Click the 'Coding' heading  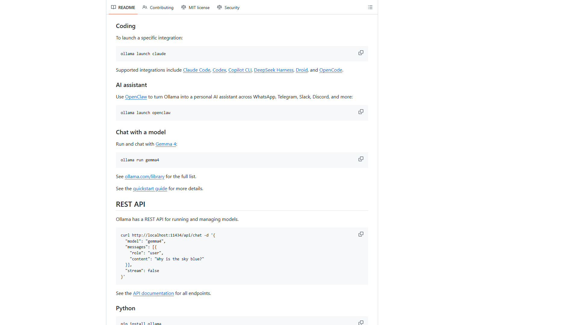click(126, 26)
